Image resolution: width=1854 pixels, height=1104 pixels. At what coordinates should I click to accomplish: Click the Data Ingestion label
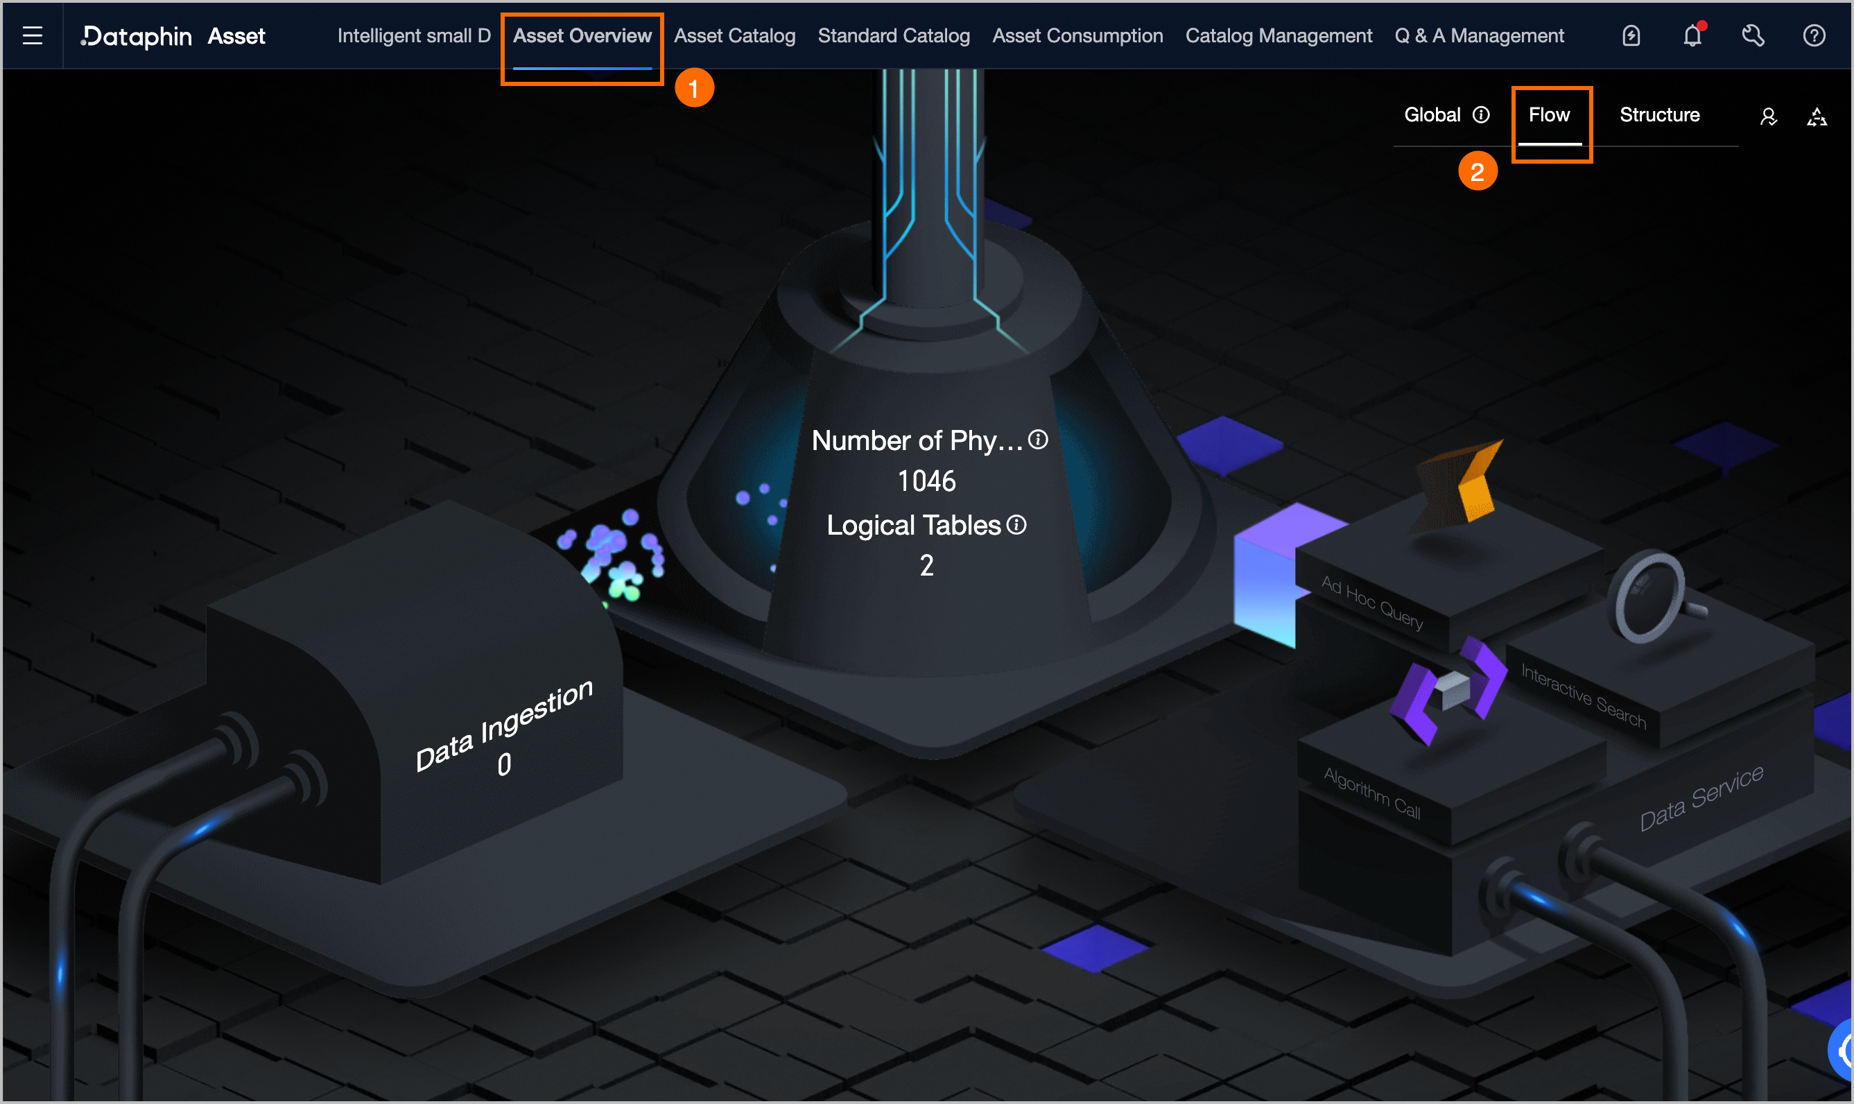tap(504, 725)
